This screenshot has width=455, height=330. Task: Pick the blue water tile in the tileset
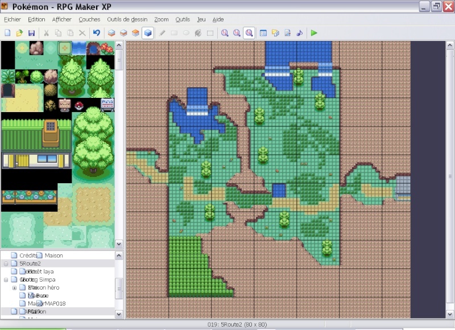[79, 48]
